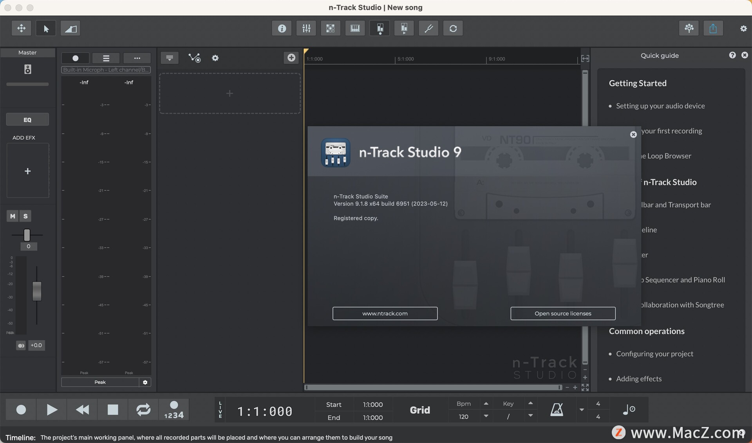Open the automation envelope icon
The height and width of the screenshot is (443, 752).
pyautogui.click(x=194, y=58)
